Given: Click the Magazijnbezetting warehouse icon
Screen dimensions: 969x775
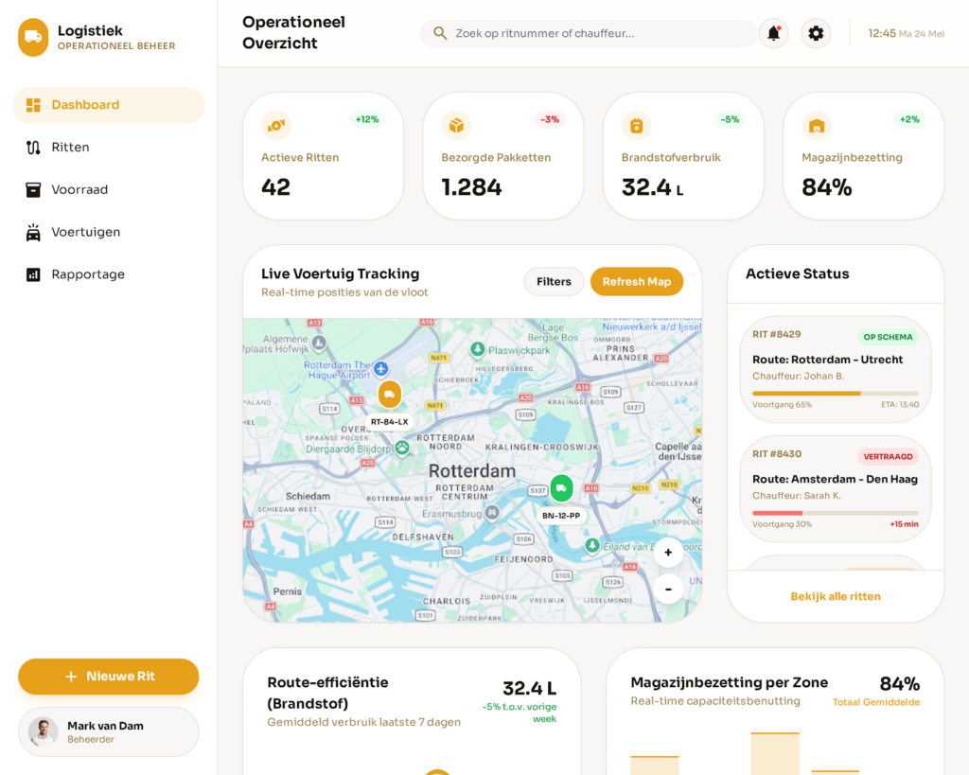Looking at the screenshot, I should point(817,125).
